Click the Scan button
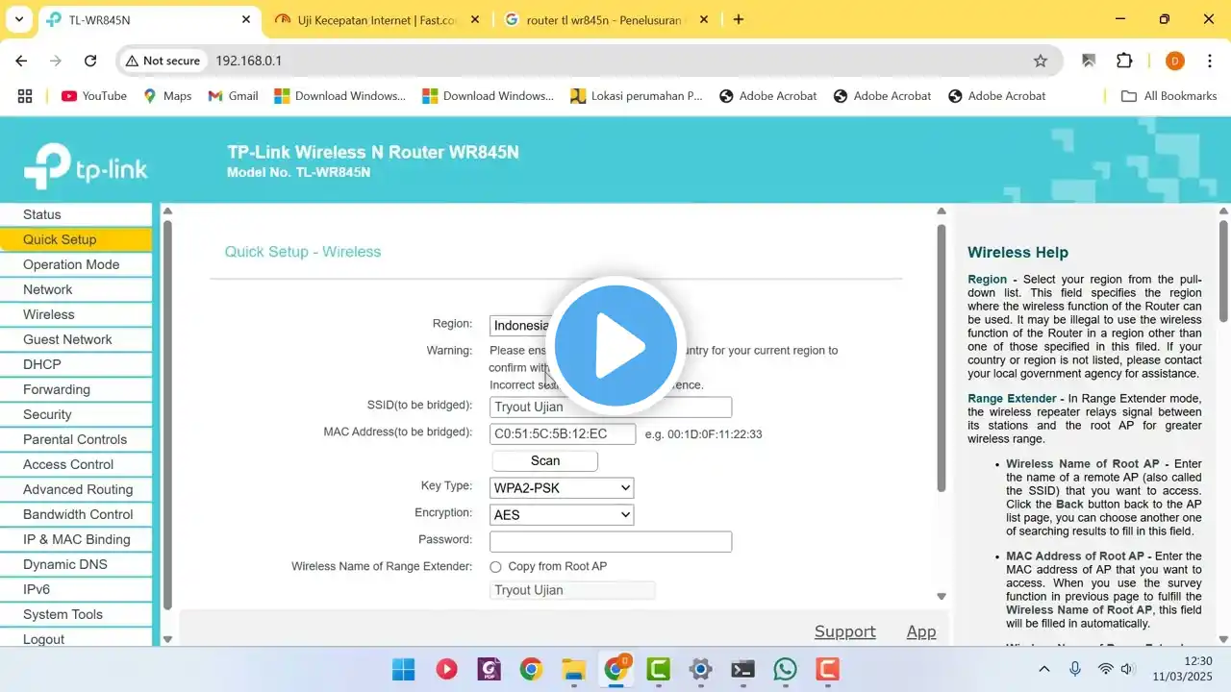Viewport: 1231px width, 692px height. click(544, 461)
